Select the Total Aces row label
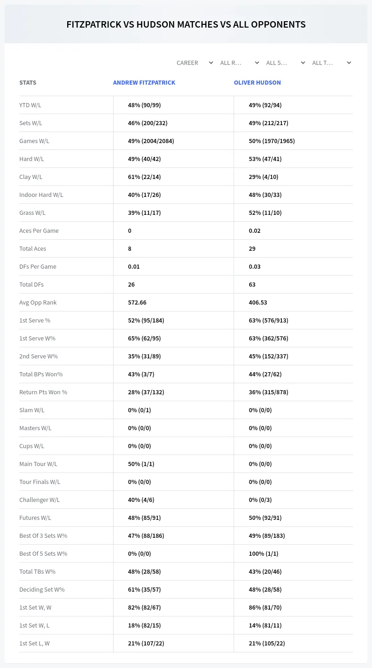Viewport: 372px width, 668px height. click(33, 248)
